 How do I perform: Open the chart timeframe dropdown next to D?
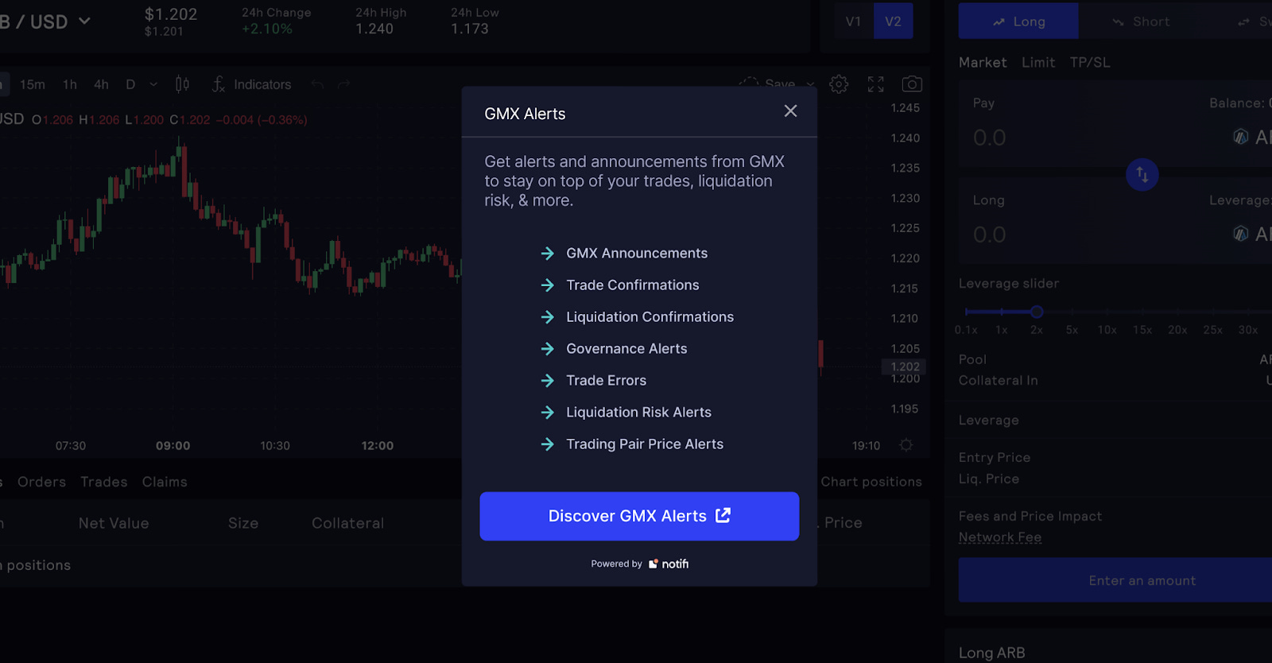click(152, 83)
